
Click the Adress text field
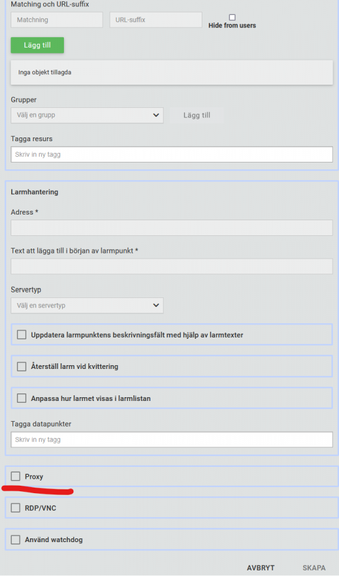(x=172, y=228)
